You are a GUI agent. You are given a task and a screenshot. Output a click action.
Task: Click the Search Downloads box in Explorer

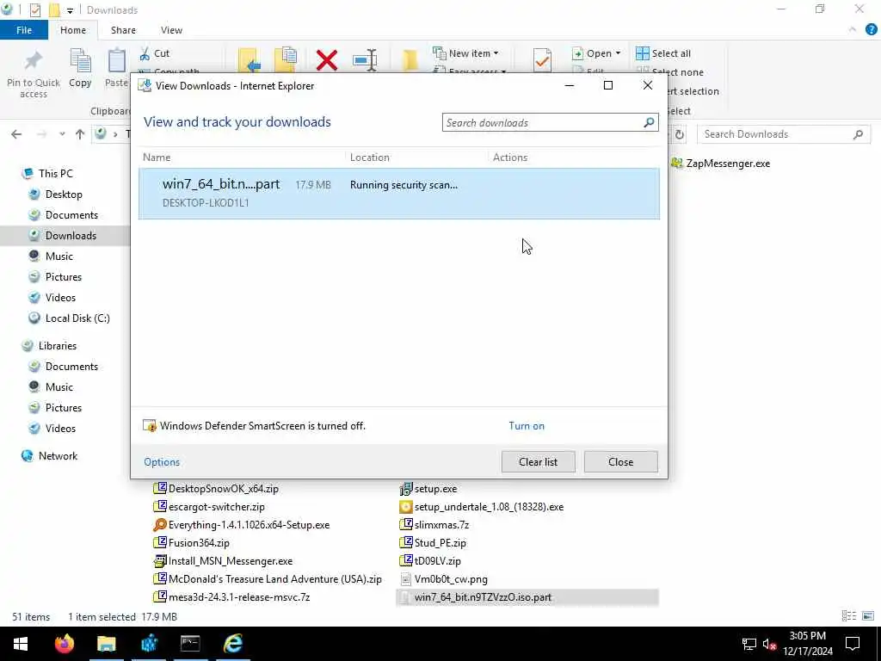(784, 134)
